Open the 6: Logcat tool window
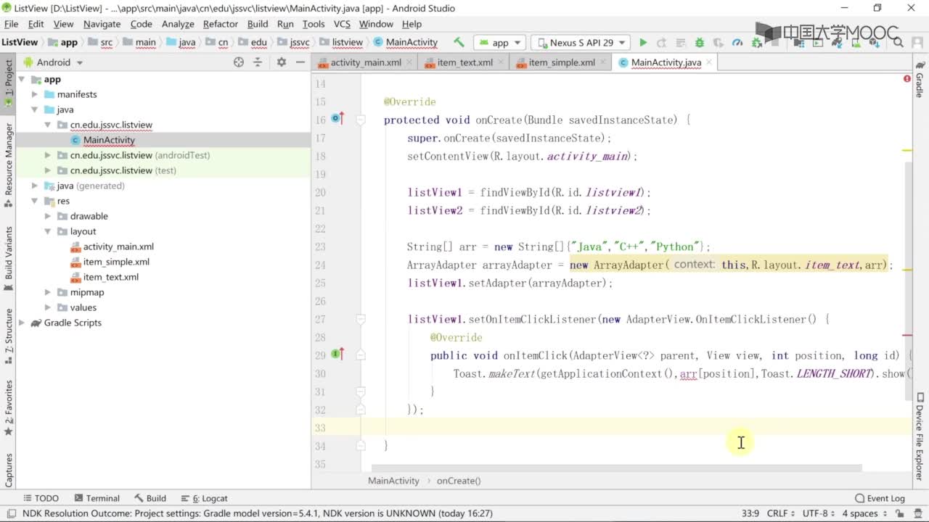This screenshot has height=522, width=929. [x=204, y=498]
